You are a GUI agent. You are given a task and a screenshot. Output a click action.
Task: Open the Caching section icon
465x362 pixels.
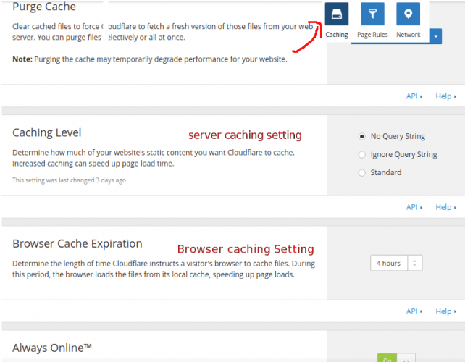pyautogui.click(x=337, y=14)
